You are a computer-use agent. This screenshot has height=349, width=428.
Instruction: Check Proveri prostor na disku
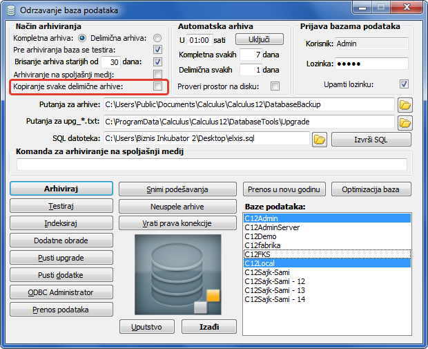click(x=275, y=86)
